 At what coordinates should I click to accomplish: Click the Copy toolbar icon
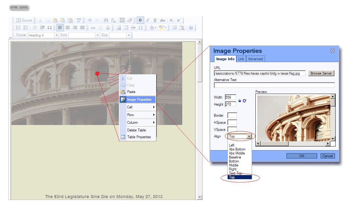click(x=48, y=20)
